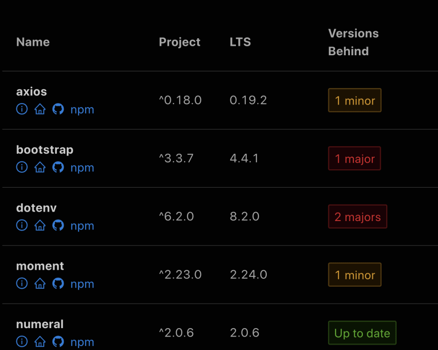Click project version ^6.2.0
Screen dimensions: 438x350
pos(176,216)
